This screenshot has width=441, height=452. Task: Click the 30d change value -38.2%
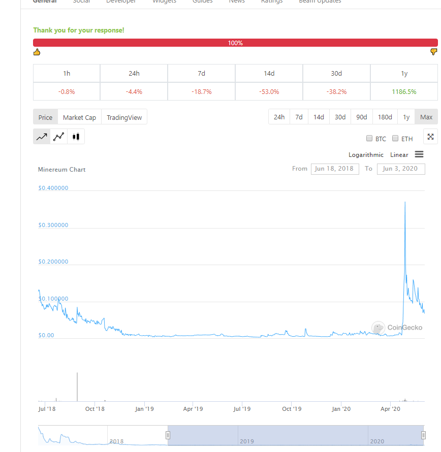click(x=336, y=91)
